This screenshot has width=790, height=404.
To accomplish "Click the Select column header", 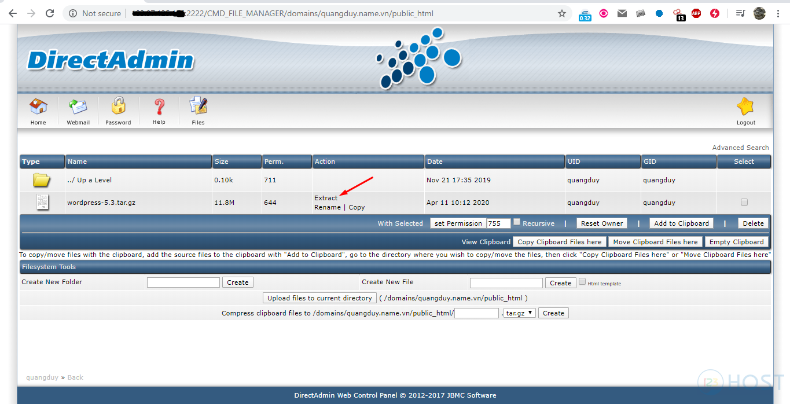I will [x=744, y=161].
